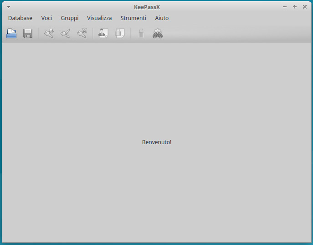
Task: Save database via the floppy disk icon
Action: pos(28,33)
